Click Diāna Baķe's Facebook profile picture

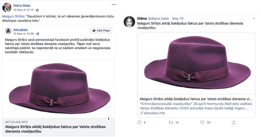[x=6, y=8]
